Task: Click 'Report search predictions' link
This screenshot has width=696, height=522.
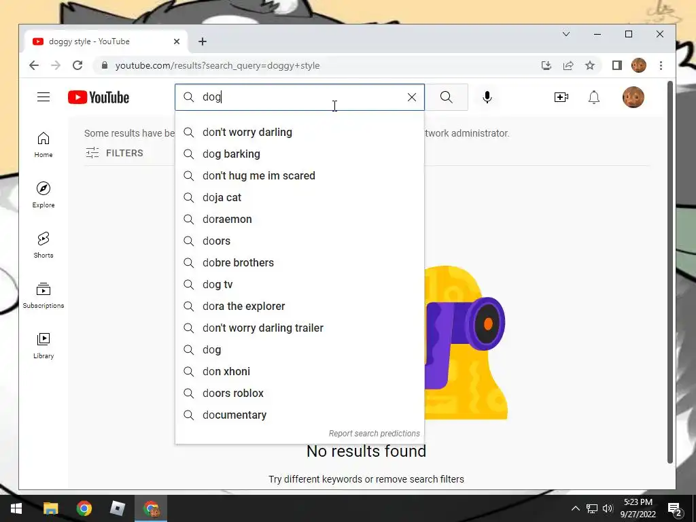Action: click(x=375, y=434)
